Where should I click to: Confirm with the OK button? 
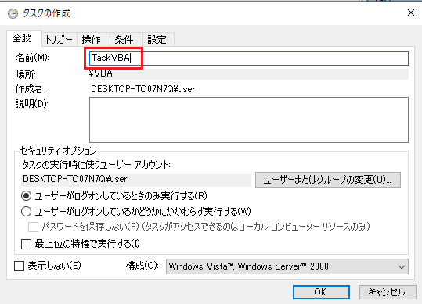[x=321, y=292]
